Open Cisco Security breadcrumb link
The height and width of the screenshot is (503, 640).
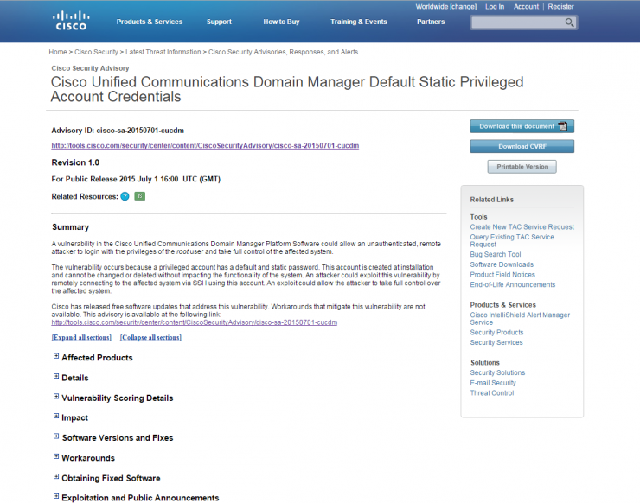tap(96, 52)
